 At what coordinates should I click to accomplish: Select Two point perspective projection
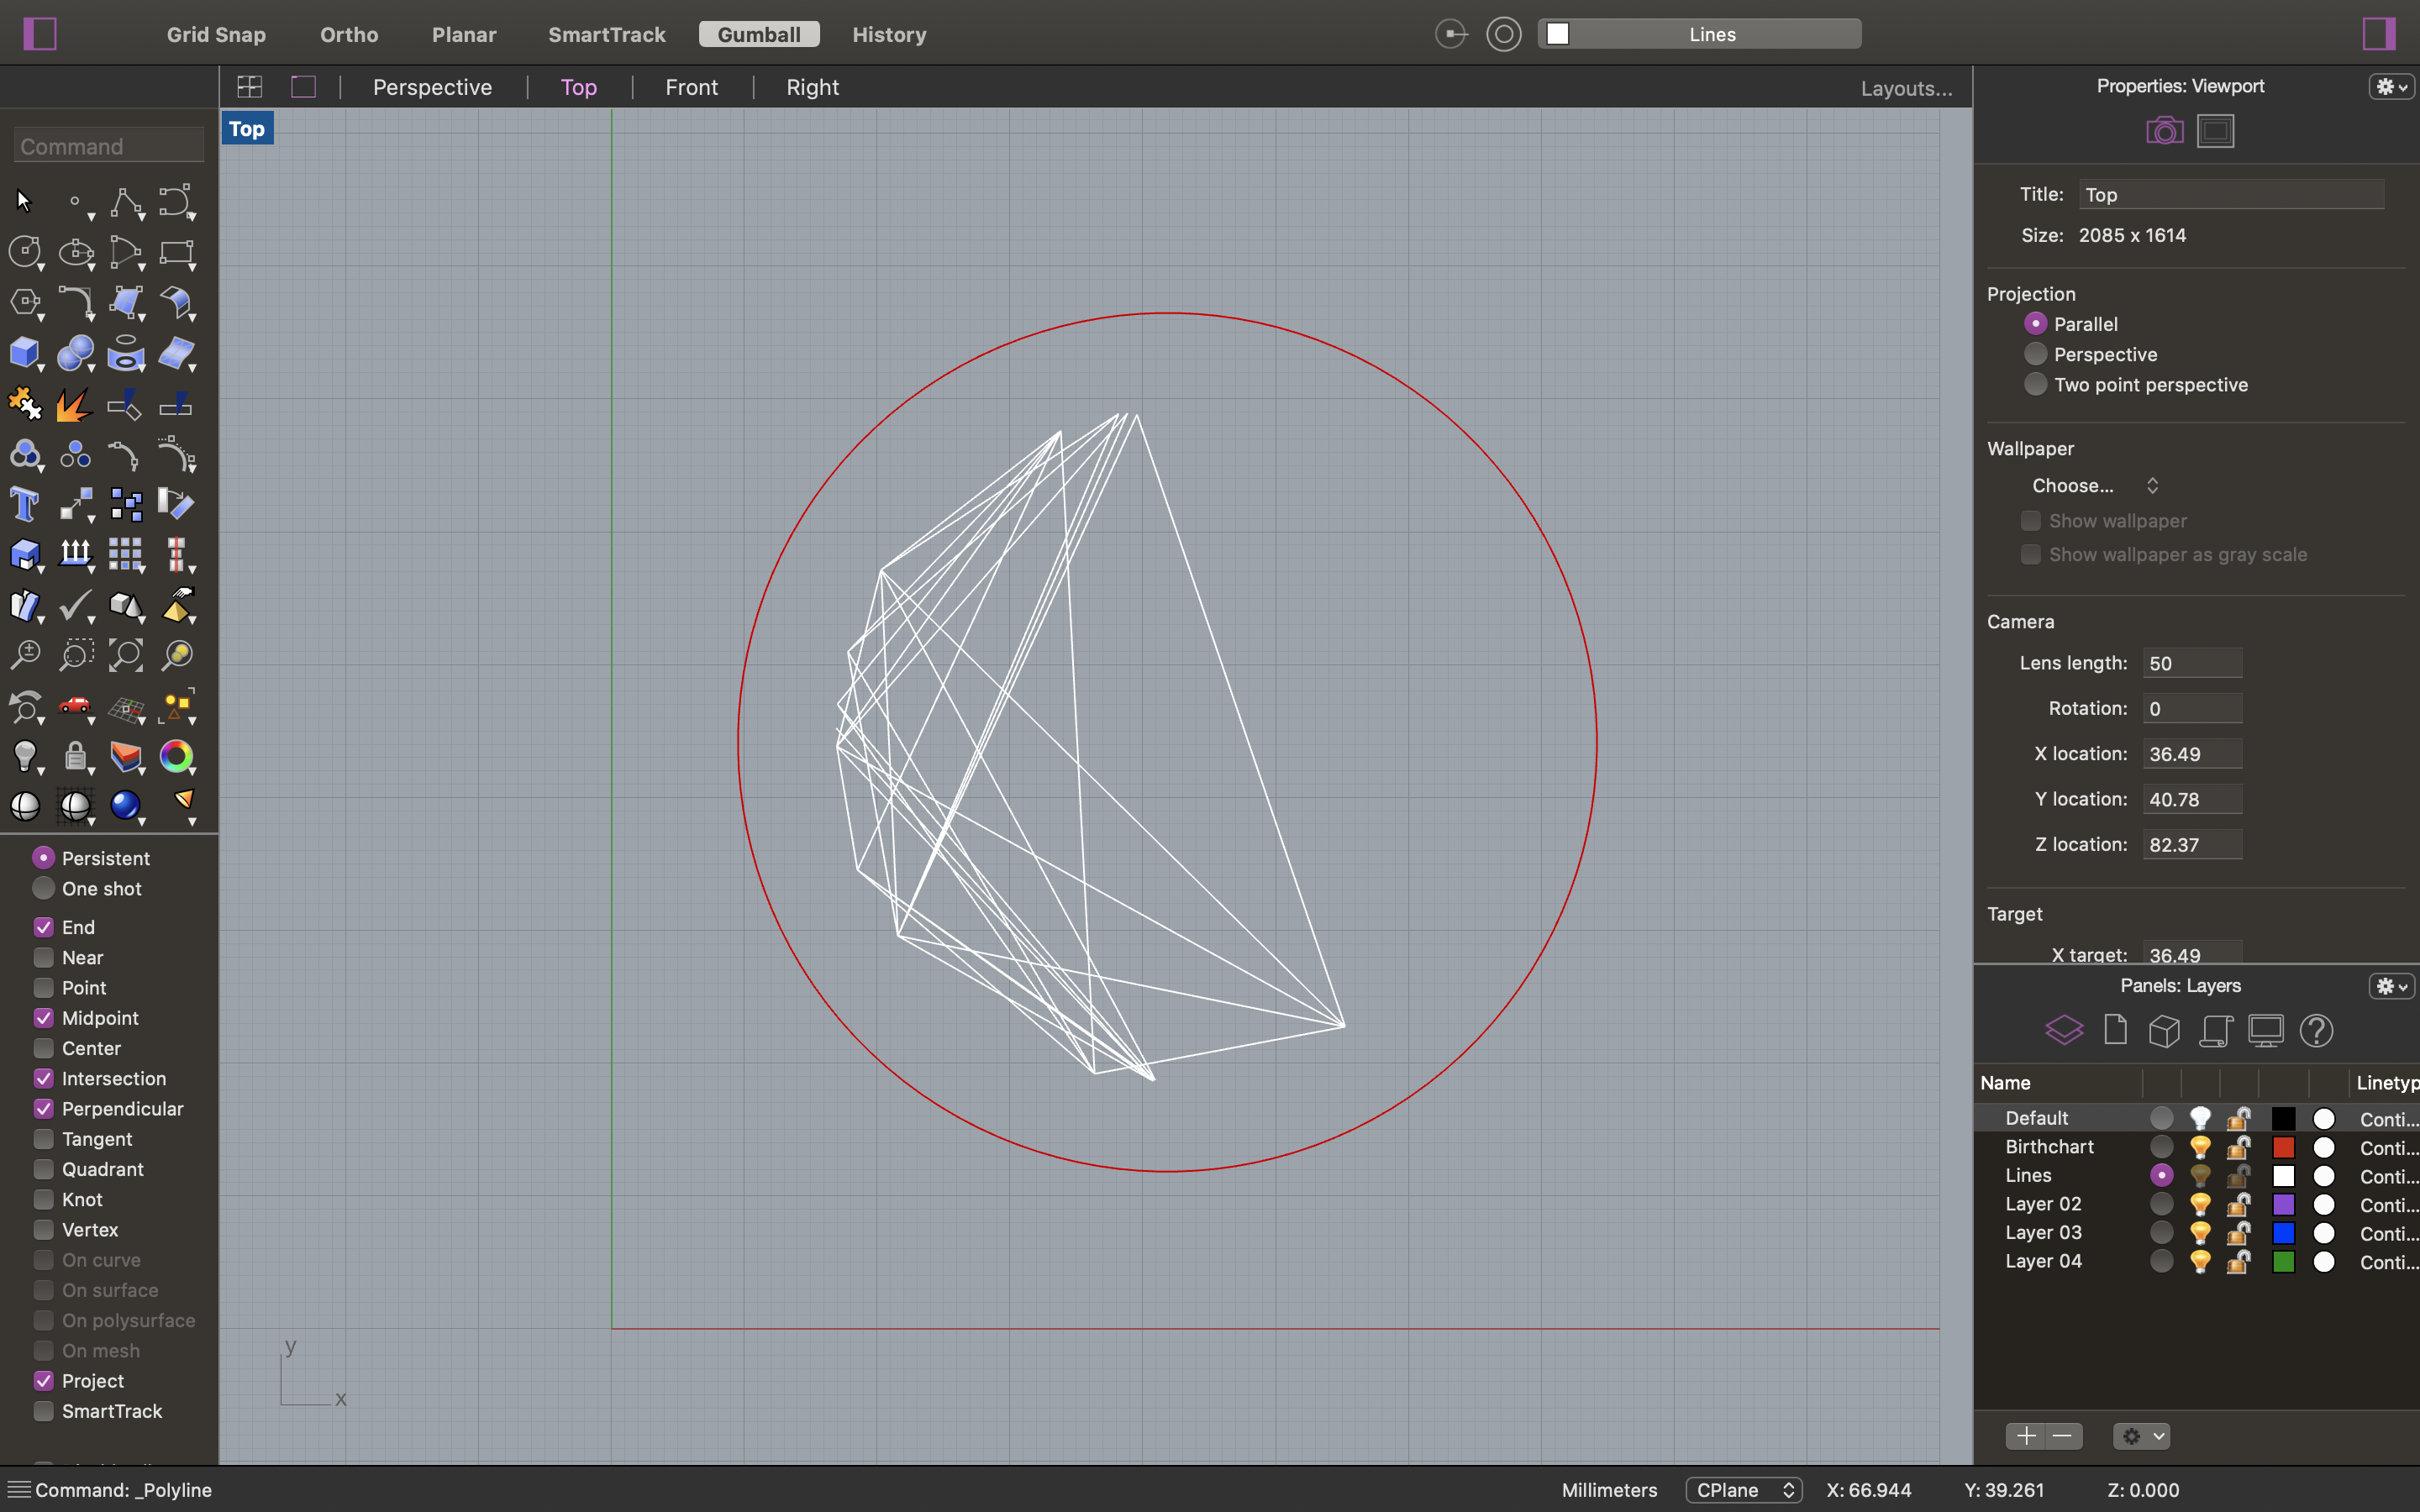tap(2035, 384)
